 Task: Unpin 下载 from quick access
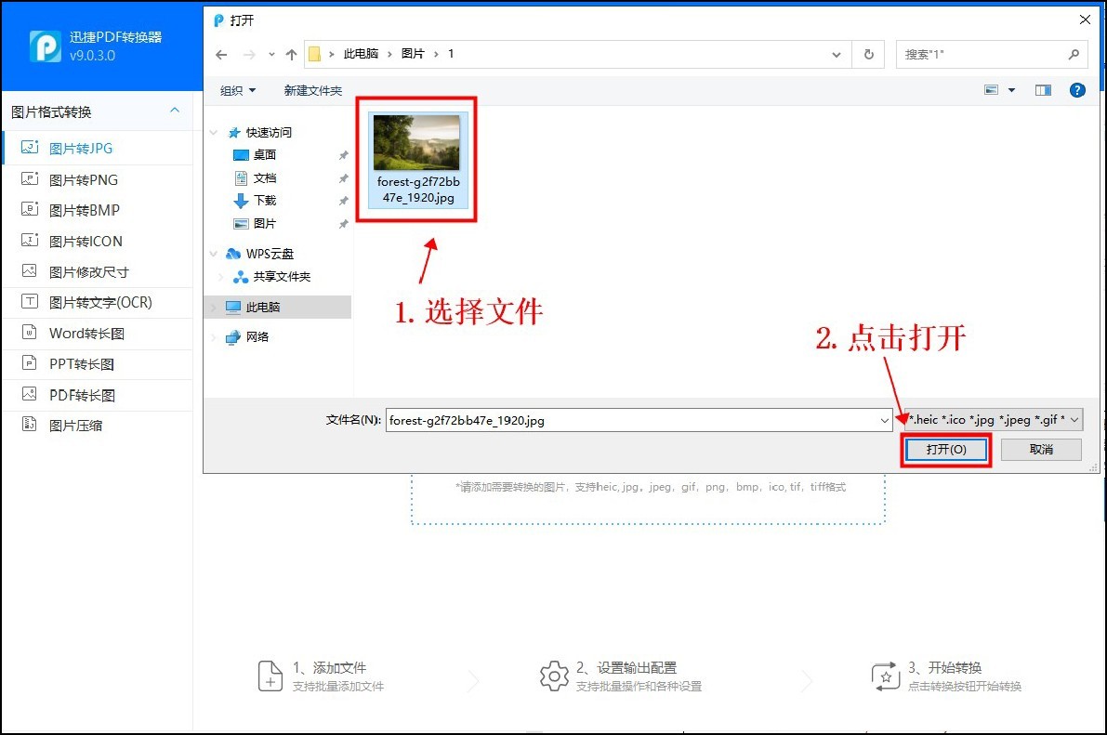[342, 200]
